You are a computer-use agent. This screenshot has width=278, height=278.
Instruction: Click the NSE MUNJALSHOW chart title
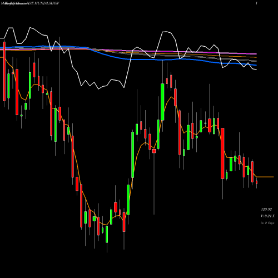44,3
